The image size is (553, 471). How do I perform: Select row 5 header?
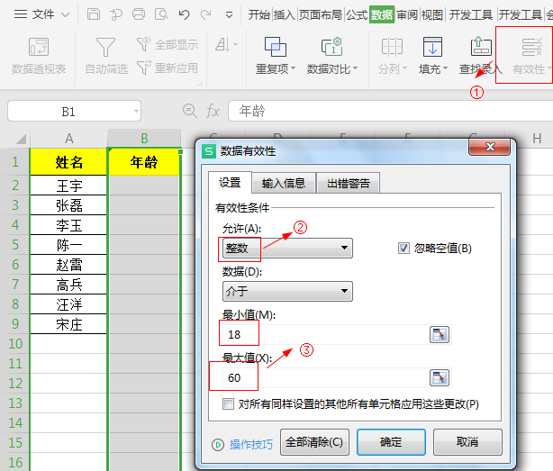(x=15, y=245)
